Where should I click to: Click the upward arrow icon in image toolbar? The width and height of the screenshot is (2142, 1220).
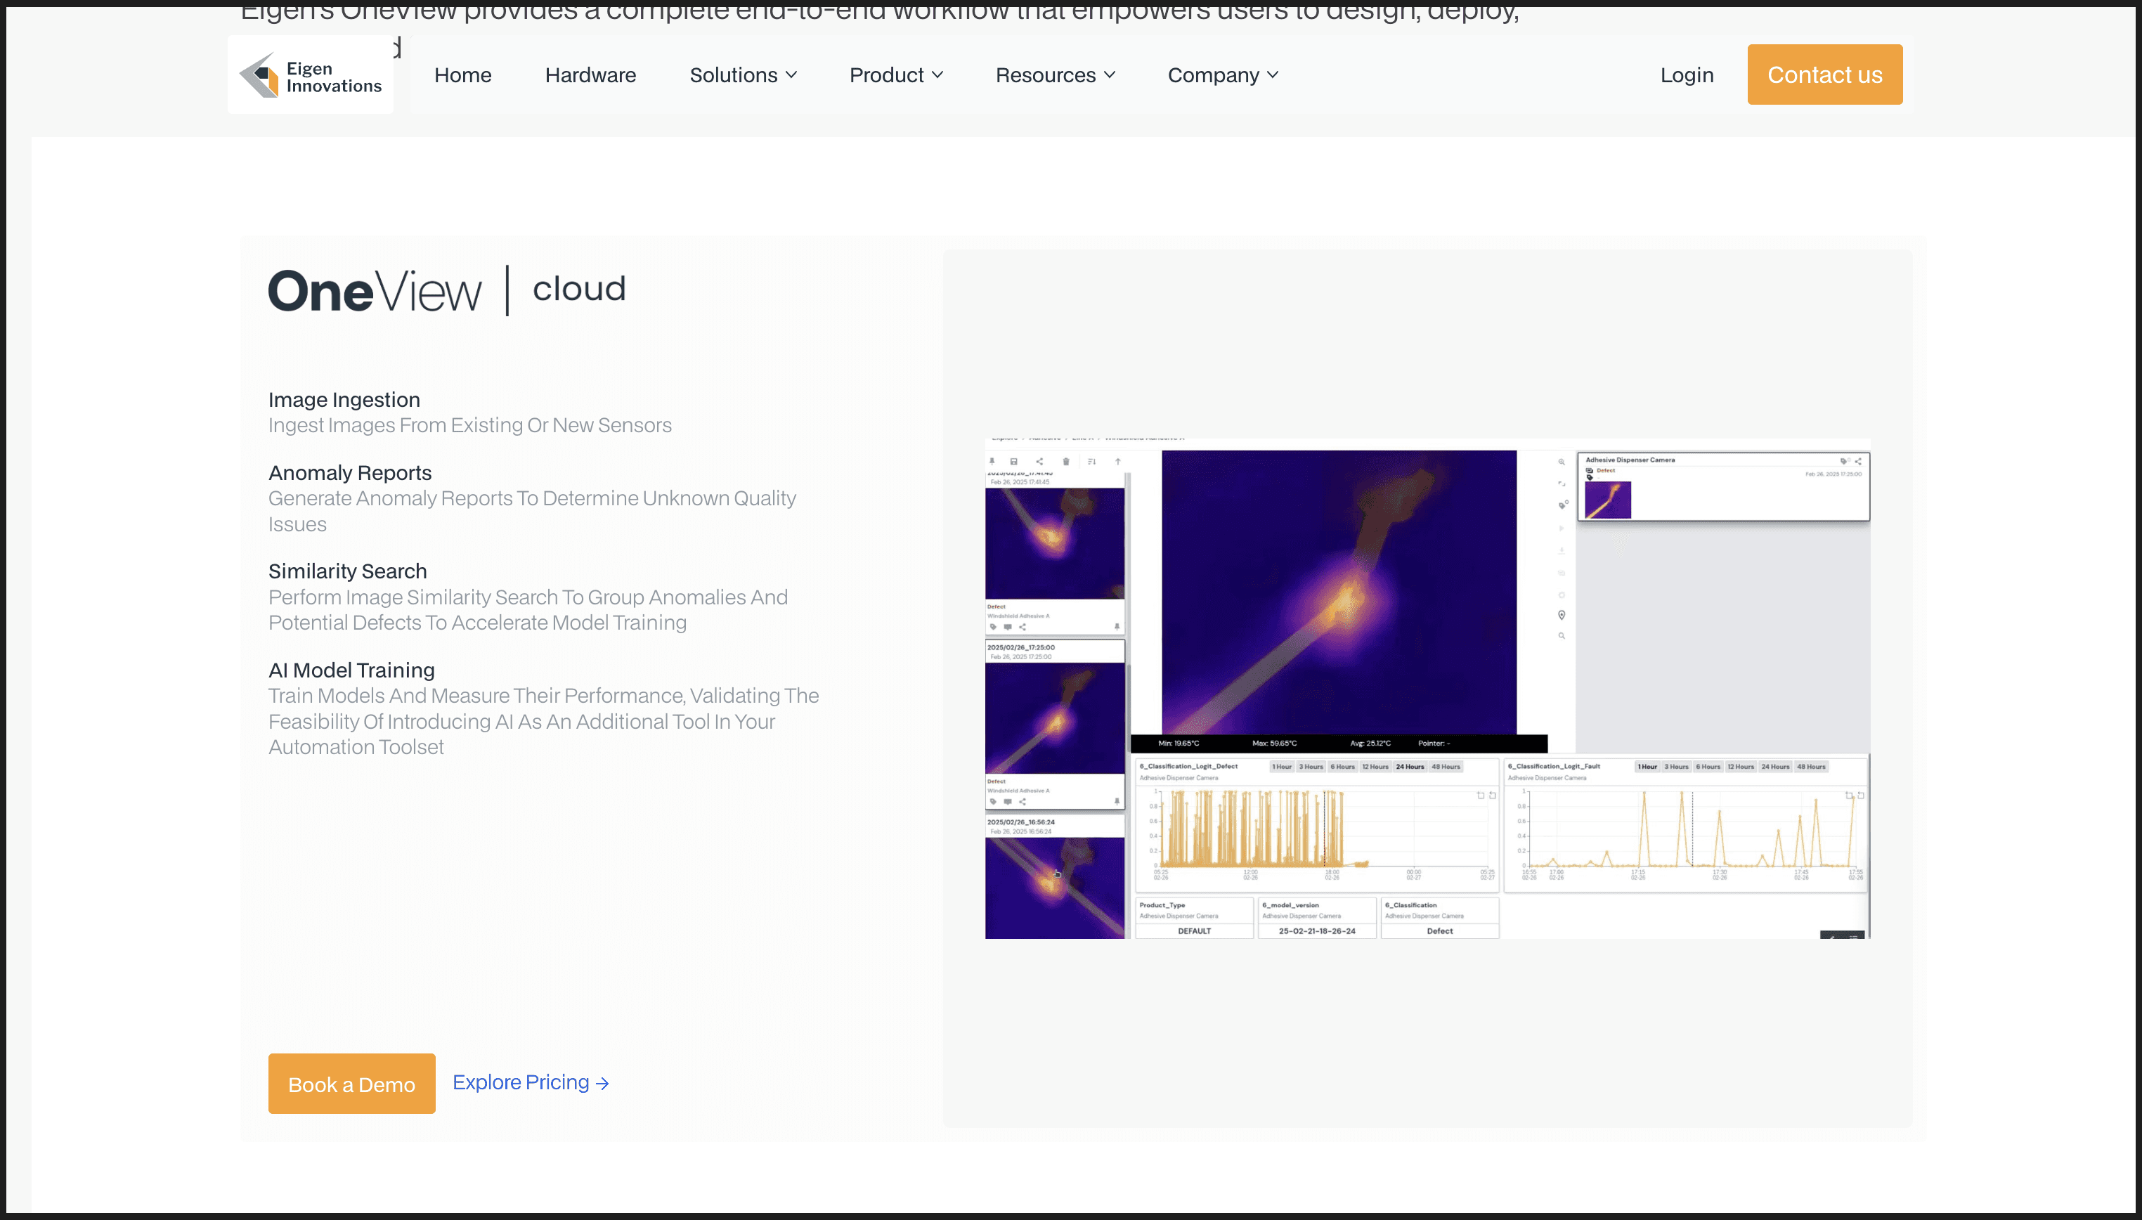click(1117, 462)
